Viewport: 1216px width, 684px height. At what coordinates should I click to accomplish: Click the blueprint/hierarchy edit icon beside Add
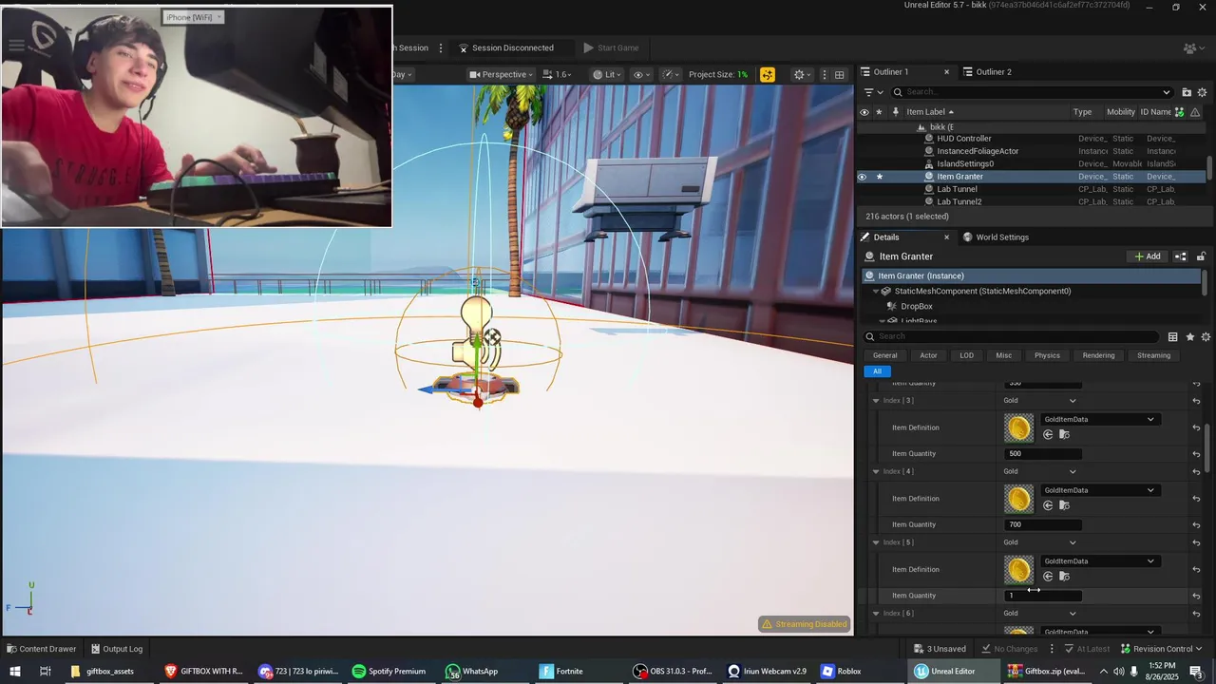(1181, 256)
